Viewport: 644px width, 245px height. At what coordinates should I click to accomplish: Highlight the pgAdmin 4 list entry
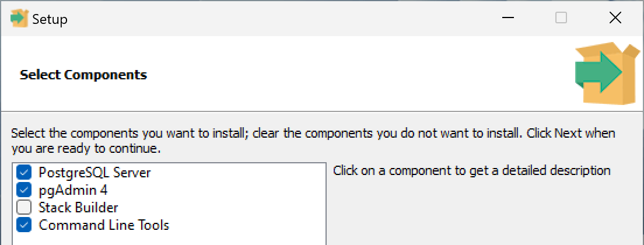point(73,190)
